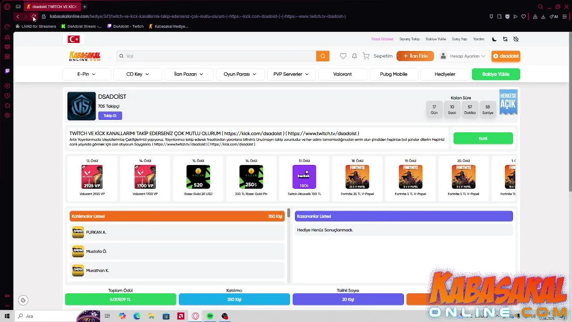Select the Fortnite 25 TL V-Papel prize
Viewport: 572px width, 322px height.
[357, 178]
